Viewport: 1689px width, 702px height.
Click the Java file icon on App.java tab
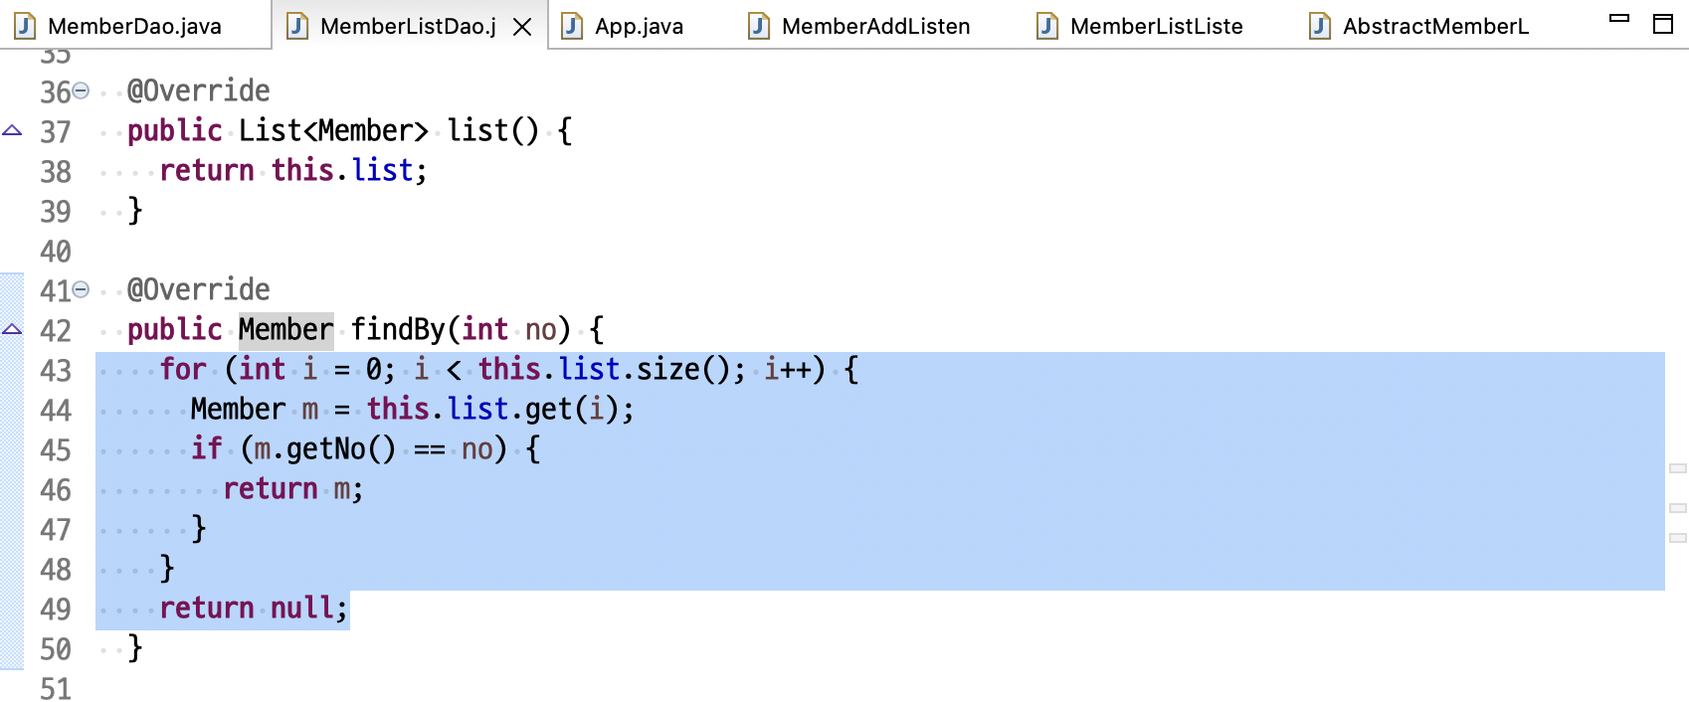(572, 26)
